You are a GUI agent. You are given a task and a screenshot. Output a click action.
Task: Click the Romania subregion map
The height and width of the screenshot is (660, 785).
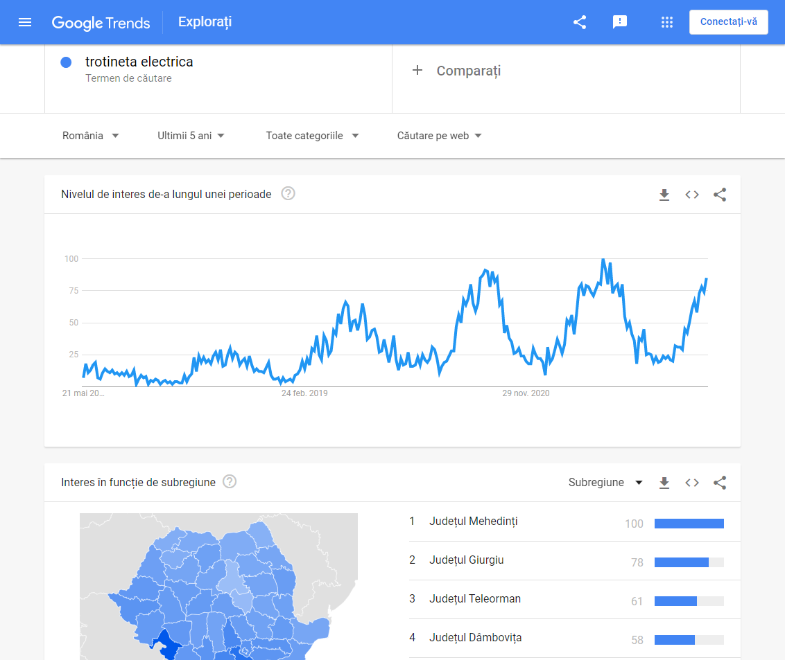(x=218, y=587)
